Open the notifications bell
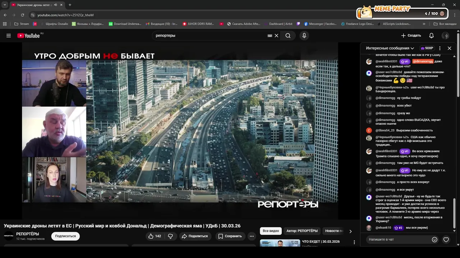The width and height of the screenshot is (460, 258). point(432,35)
